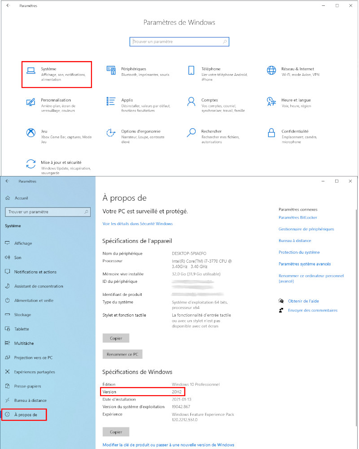359x449 pixels.
Task: Click Envoyer des commentaires person icon
Action: (x=281, y=310)
